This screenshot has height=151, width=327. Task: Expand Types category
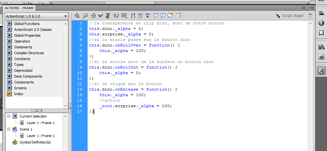coord(19,65)
